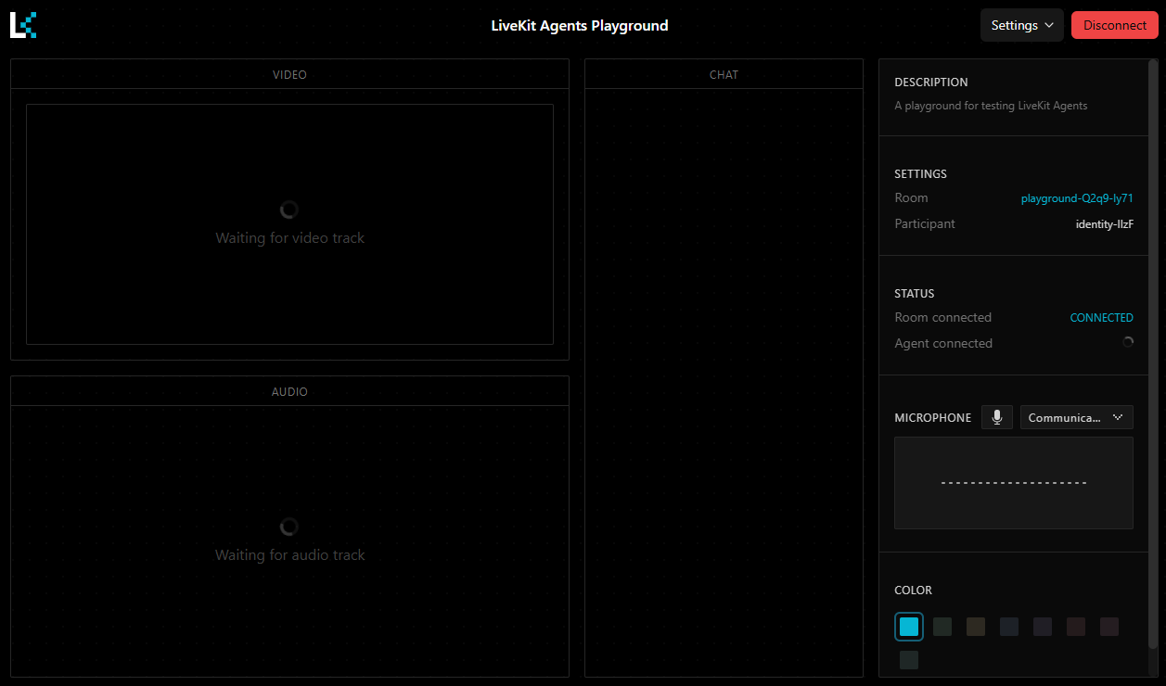Click the 'Waiting for audio track' text

290,555
